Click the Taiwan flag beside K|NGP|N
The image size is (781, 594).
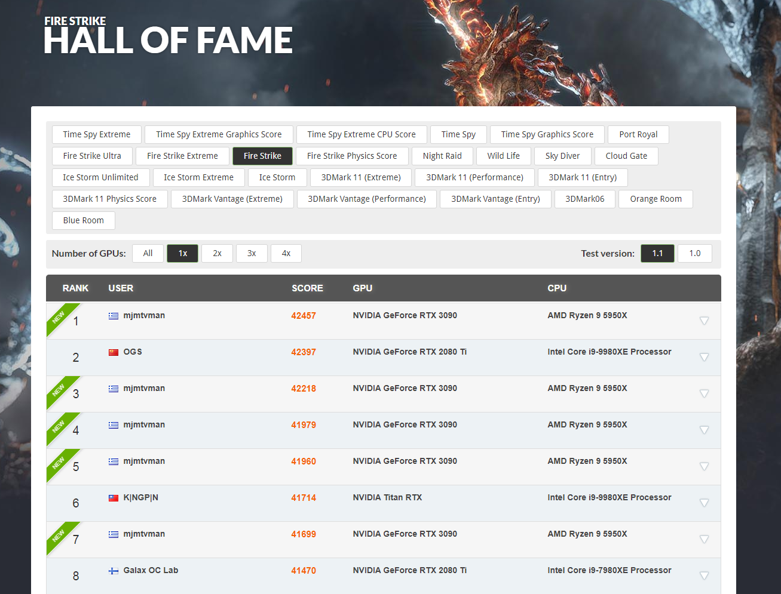coord(114,498)
